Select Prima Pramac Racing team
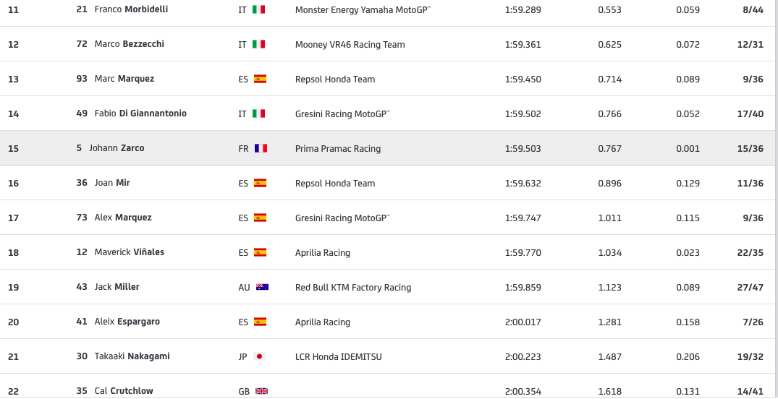Image resolution: width=778 pixels, height=399 pixels. point(338,149)
